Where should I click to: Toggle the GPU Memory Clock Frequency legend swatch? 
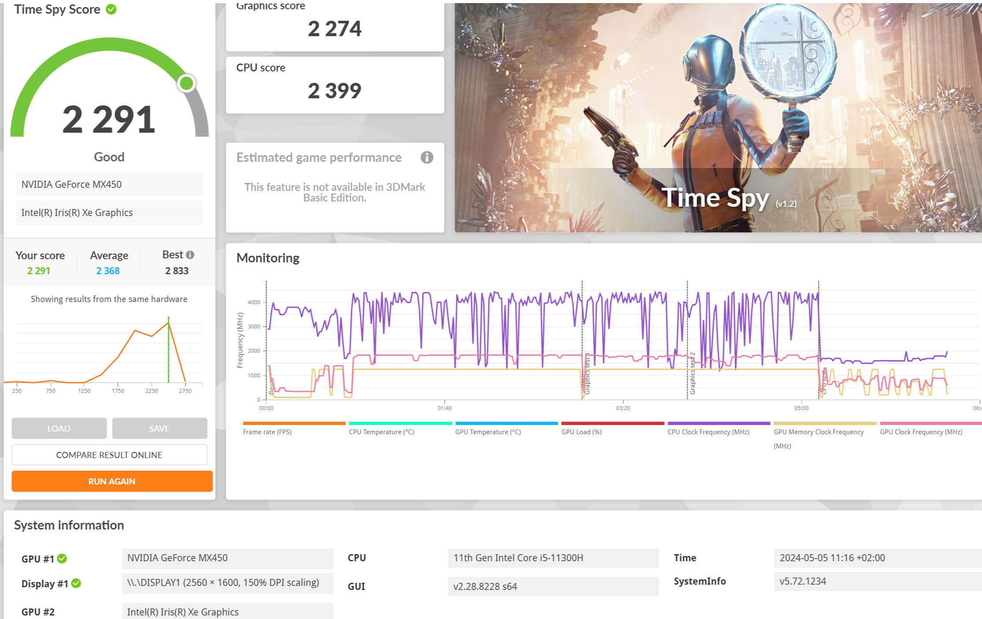click(825, 423)
